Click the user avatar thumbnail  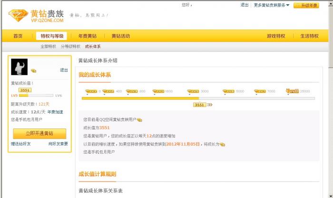tap(20, 67)
